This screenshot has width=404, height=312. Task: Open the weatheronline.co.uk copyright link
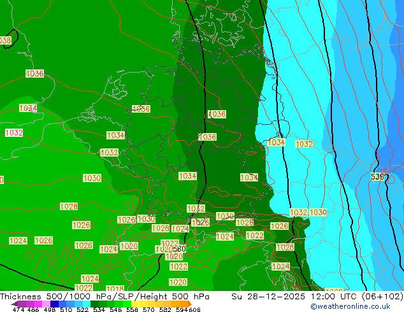350,306
